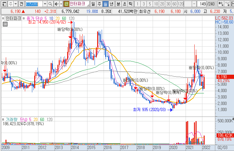Click the open price 6,000
Screen dimensions: 234x151
(195, 11)
